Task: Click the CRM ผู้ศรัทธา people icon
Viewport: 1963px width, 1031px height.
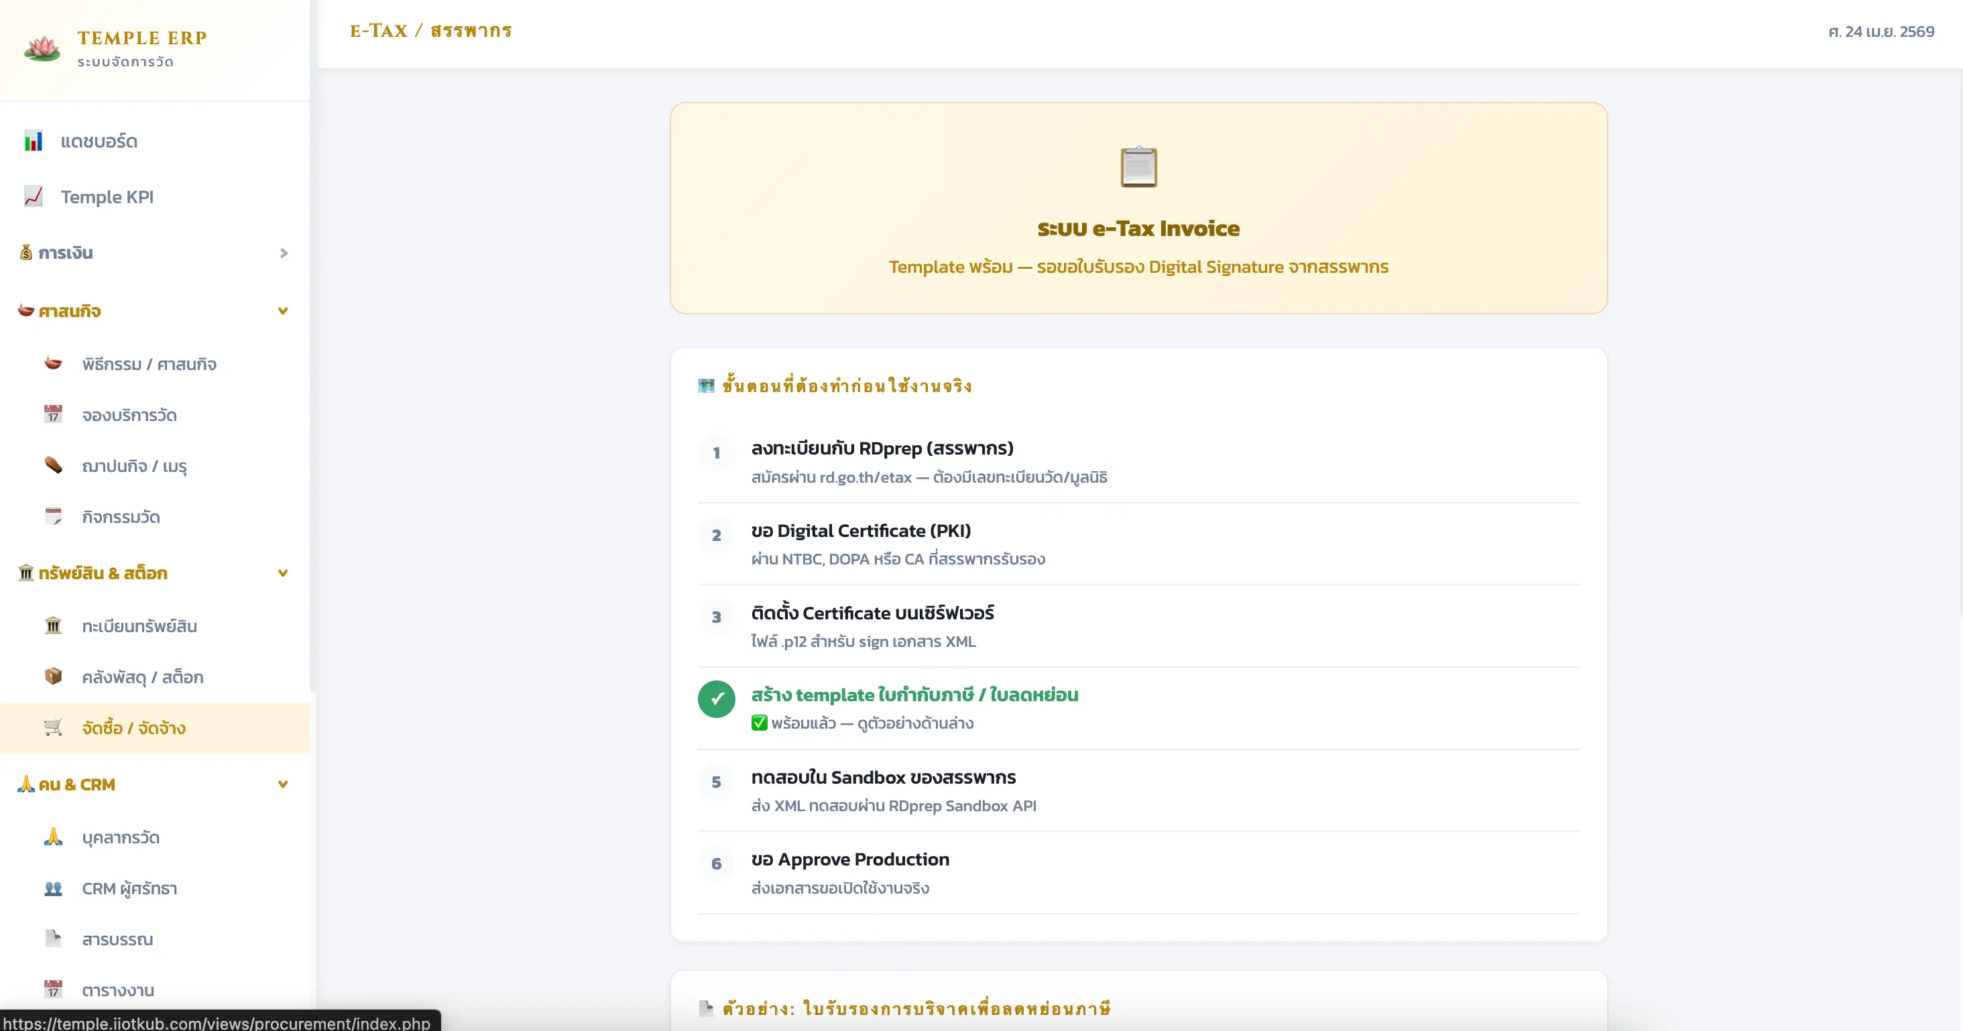Action: (x=54, y=888)
